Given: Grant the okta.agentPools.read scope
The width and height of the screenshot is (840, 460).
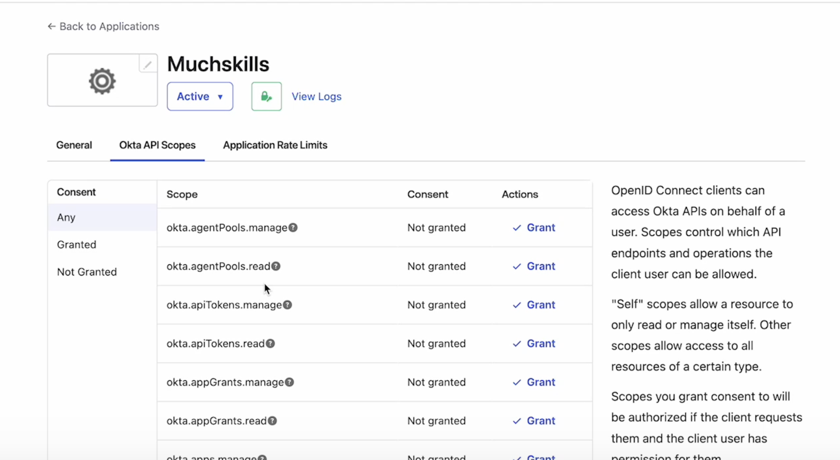Looking at the screenshot, I should 534,266.
